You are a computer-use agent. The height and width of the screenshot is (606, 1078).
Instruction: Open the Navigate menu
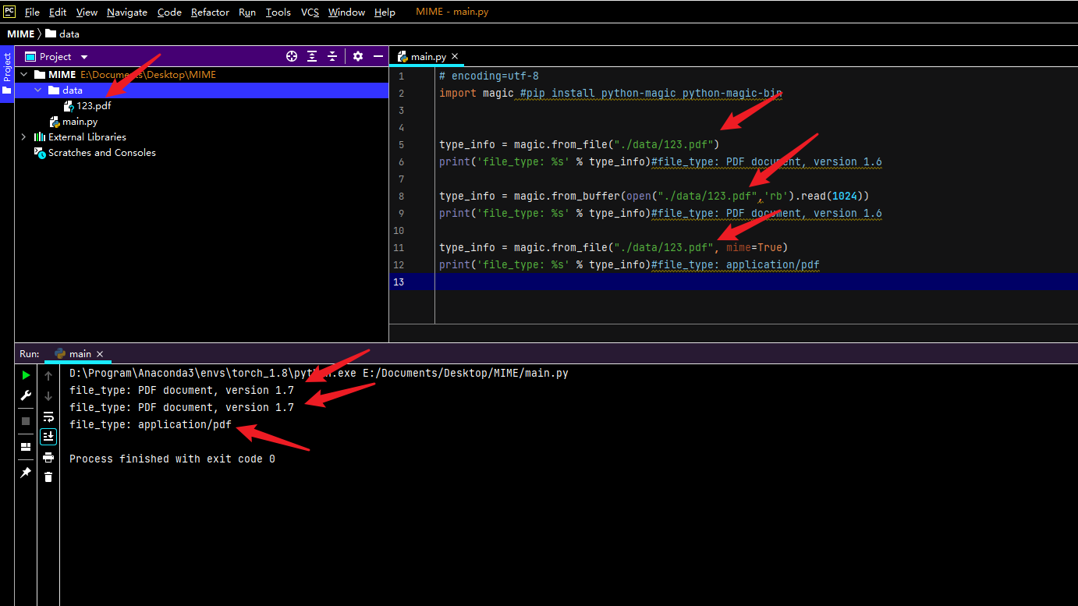[x=127, y=12]
